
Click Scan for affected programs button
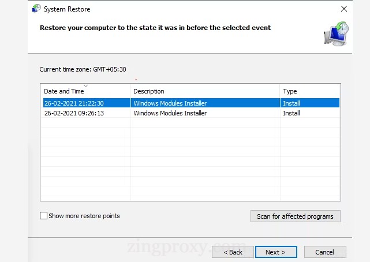(x=295, y=216)
